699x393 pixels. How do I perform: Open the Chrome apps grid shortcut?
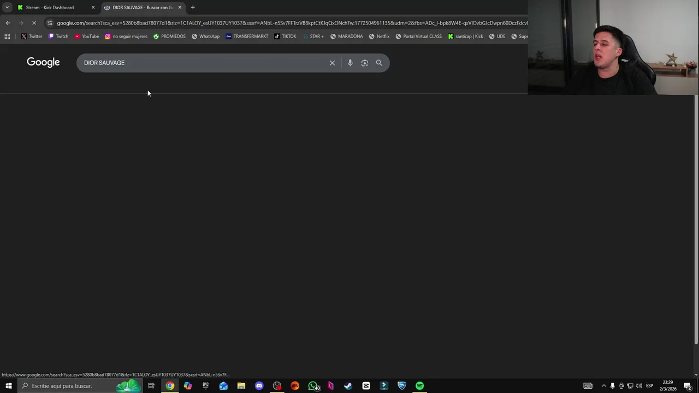point(7,37)
